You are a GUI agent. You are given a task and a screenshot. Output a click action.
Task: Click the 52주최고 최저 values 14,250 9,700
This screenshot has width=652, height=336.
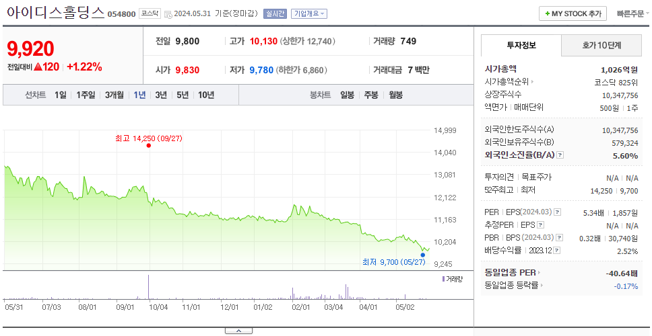(614, 191)
